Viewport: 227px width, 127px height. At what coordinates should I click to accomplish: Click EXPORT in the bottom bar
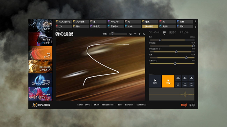(129, 105)
